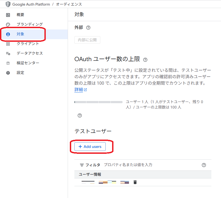
Task: Click the OAuth user quota progress bar
Action: point(98,102)
